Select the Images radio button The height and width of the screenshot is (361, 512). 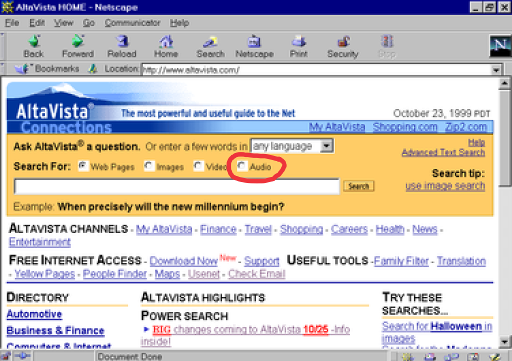pos(149,166)
